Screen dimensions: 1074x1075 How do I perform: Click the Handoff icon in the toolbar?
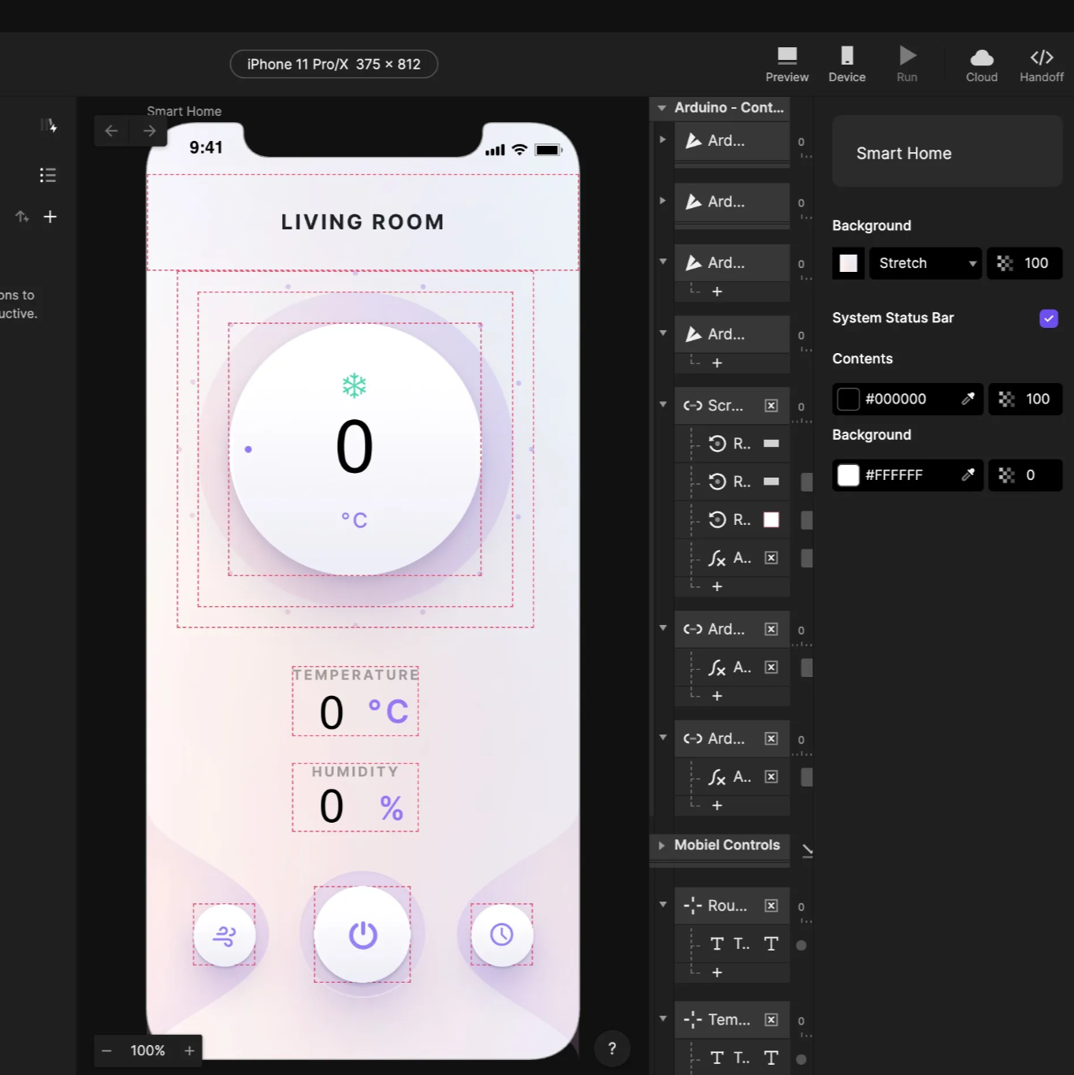tap(1041, 57)
